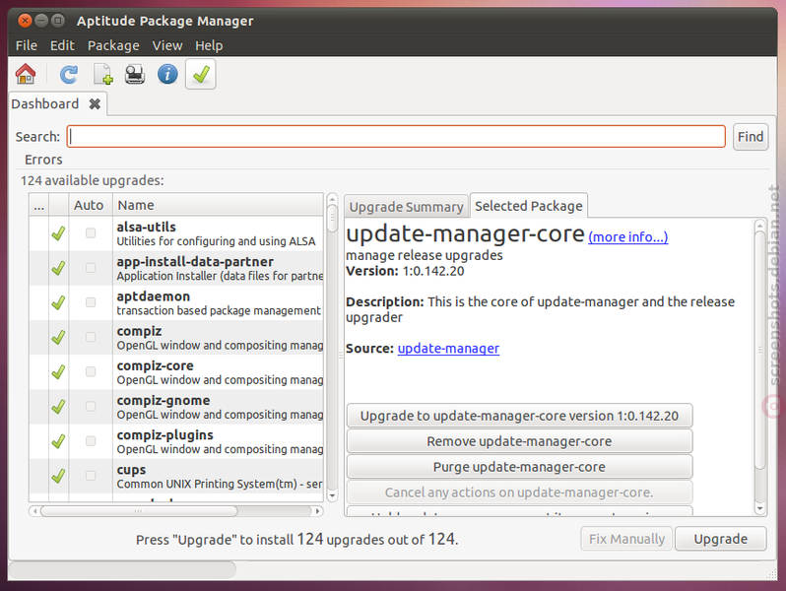Select the alsa-utils package name
Screen dimensions: 786x591
[146, 227]
